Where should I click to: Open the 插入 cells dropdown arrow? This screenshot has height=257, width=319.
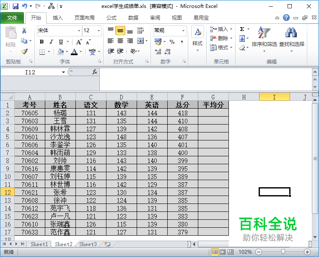[231, 29]
